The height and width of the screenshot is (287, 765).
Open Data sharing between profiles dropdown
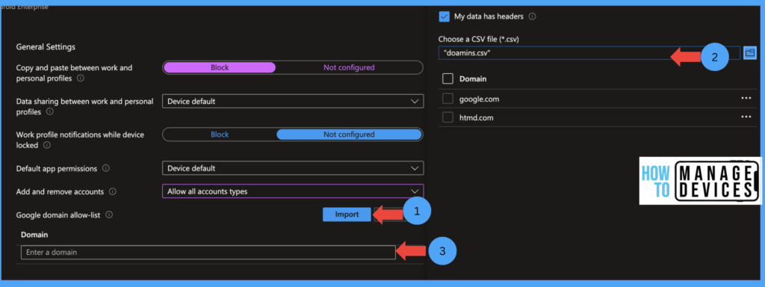(x=293, y=102)
